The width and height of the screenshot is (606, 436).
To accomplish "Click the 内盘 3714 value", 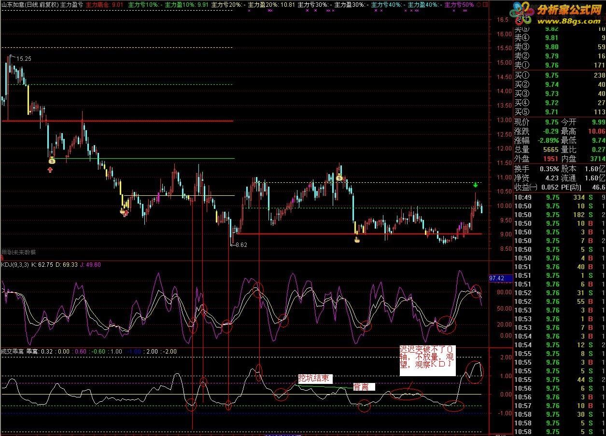I will point(597,159).
